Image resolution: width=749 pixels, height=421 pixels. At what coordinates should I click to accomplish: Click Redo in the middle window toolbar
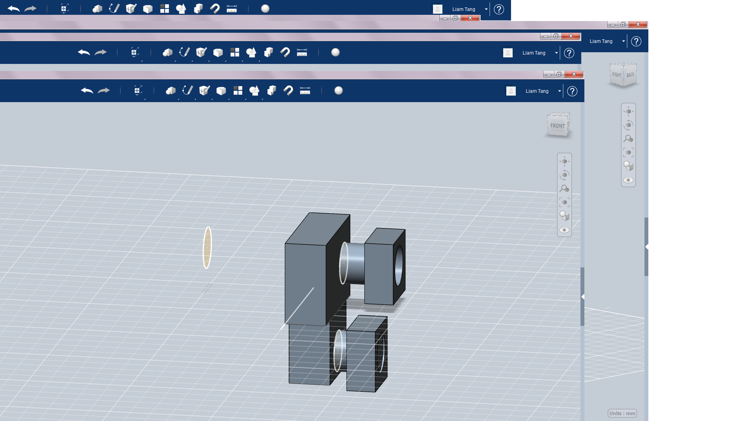click(x=101, y=53)
